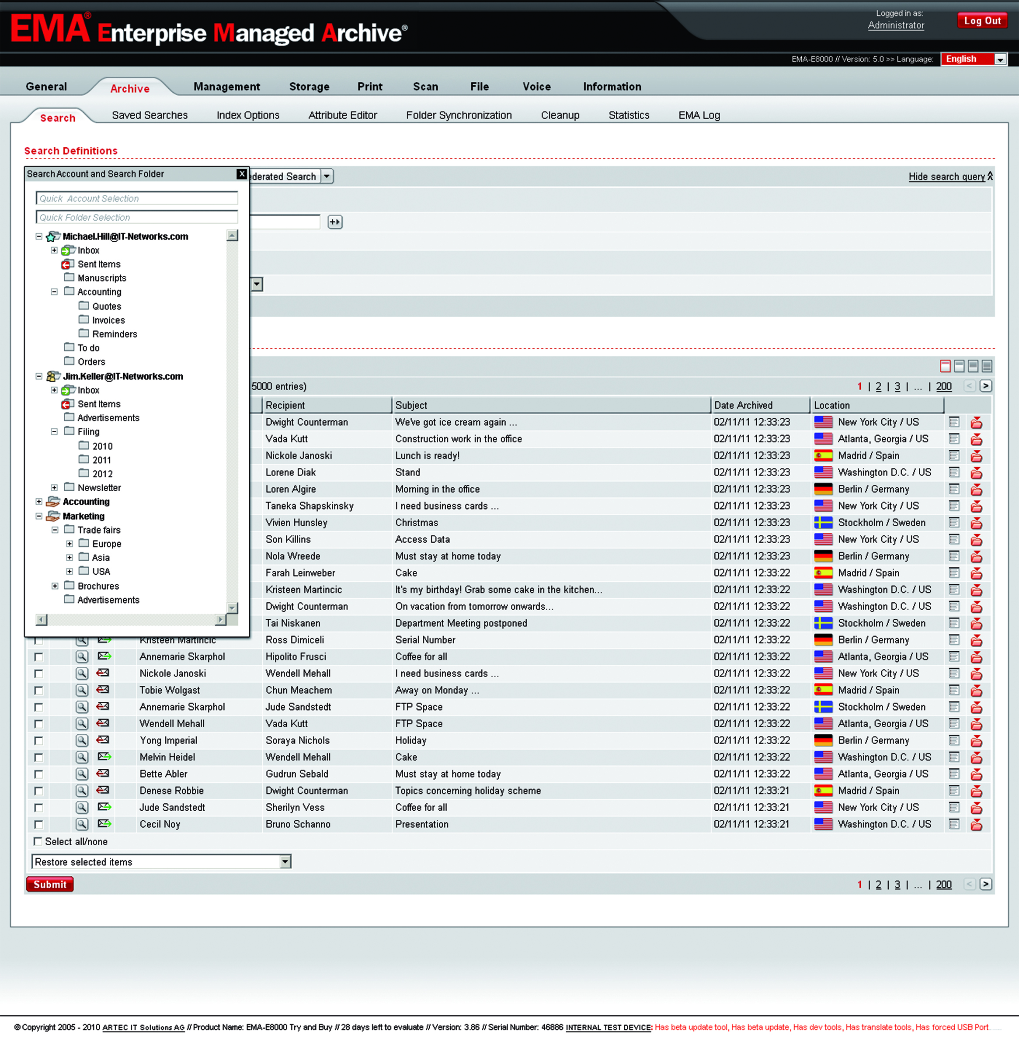1019x1038 pixels.
Task: Switch to the Storage main tab
Action: [x=309, y=87]
